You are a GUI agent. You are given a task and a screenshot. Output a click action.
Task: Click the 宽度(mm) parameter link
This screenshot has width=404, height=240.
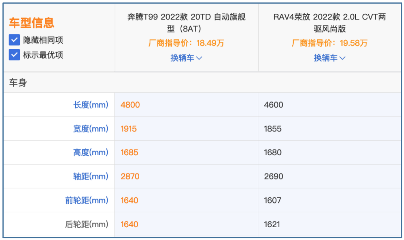pos(91,129)
